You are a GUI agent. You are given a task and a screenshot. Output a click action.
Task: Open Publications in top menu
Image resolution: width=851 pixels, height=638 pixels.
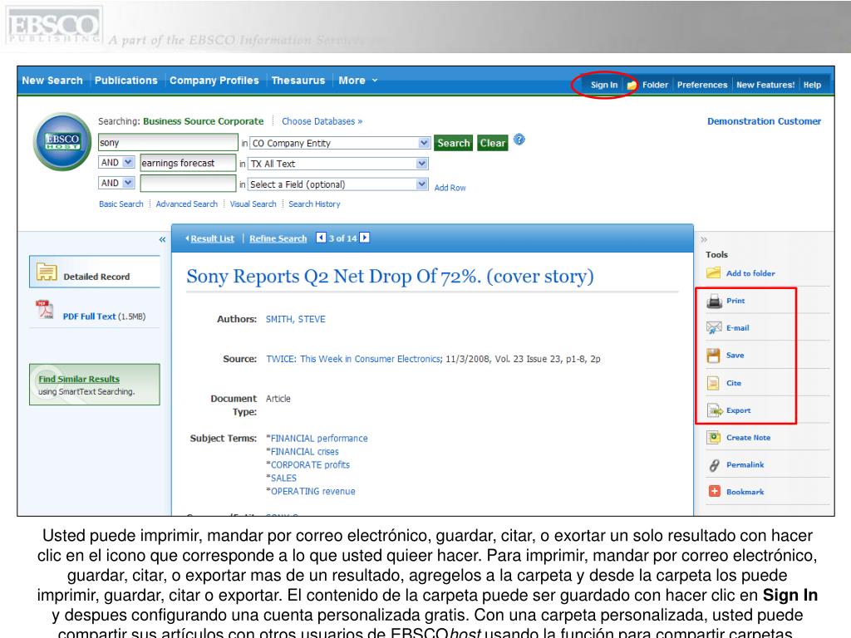point(126,81)
